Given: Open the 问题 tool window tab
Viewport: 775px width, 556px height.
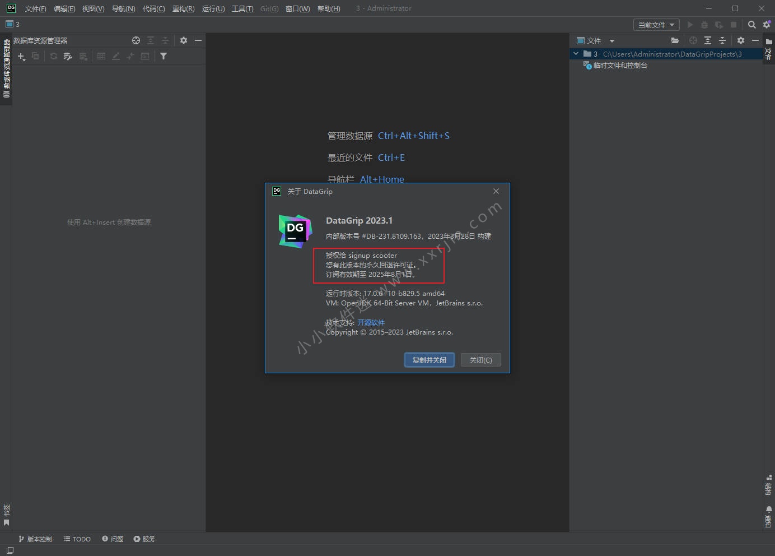Looking at the screenshot, I should click(113, 539).
